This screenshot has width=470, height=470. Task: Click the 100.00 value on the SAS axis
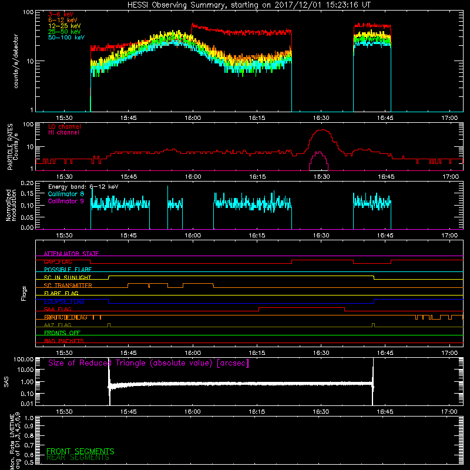(23, 359)
